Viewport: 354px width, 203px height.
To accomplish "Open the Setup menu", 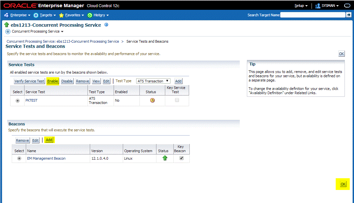I will [301, 6].
